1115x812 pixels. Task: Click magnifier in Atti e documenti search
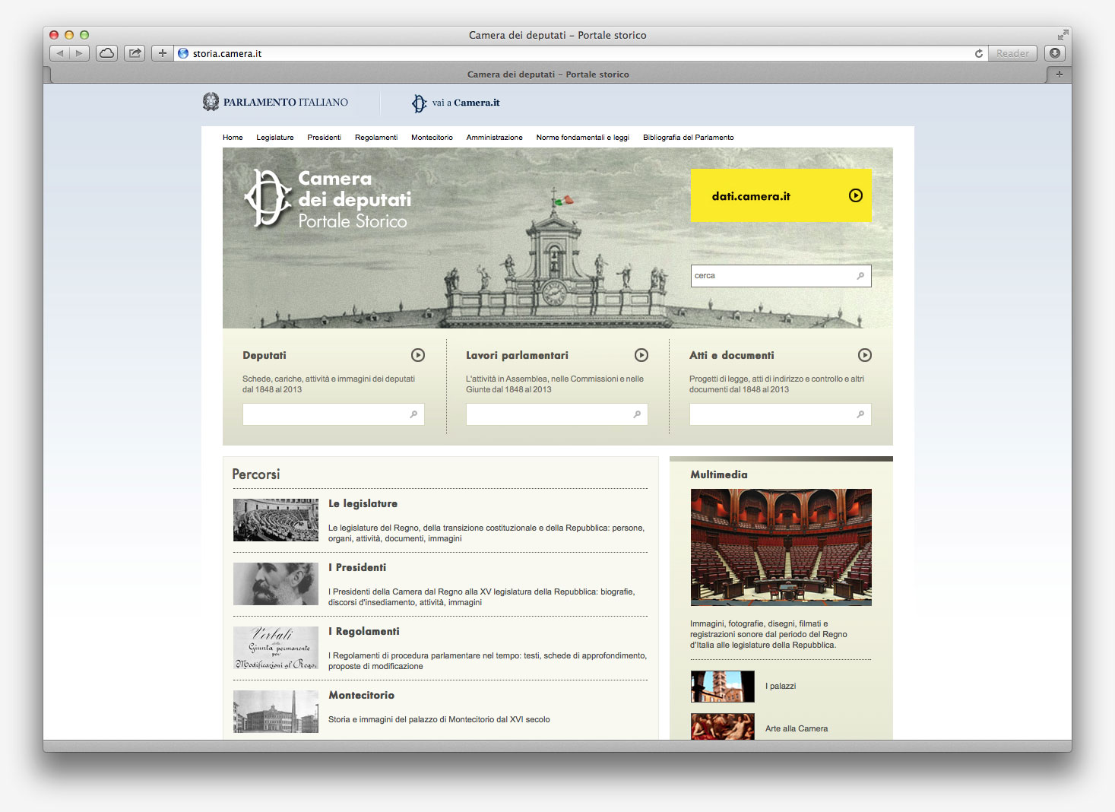[860, 414]
